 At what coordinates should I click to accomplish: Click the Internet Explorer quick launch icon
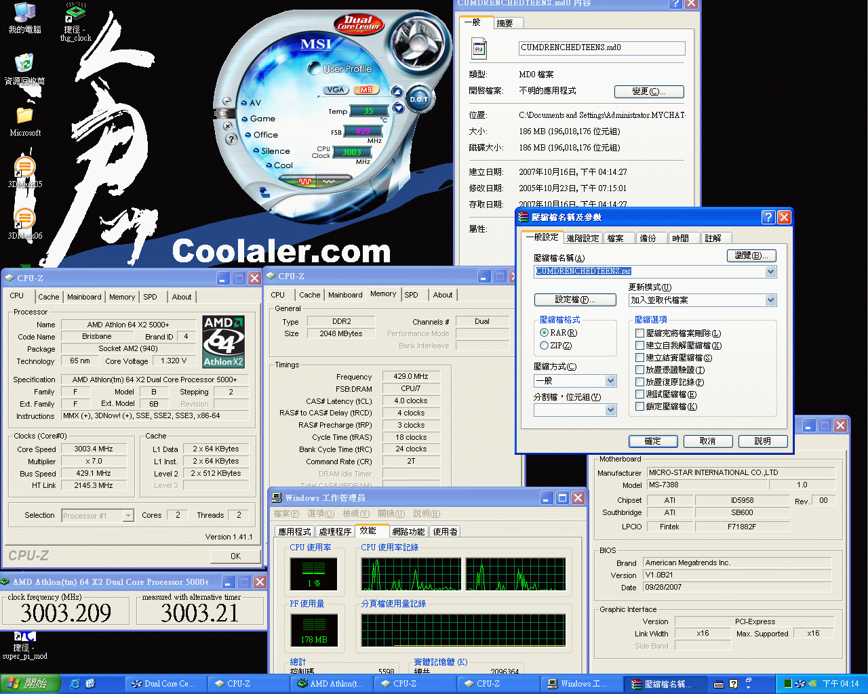click(x=75, y=684)
